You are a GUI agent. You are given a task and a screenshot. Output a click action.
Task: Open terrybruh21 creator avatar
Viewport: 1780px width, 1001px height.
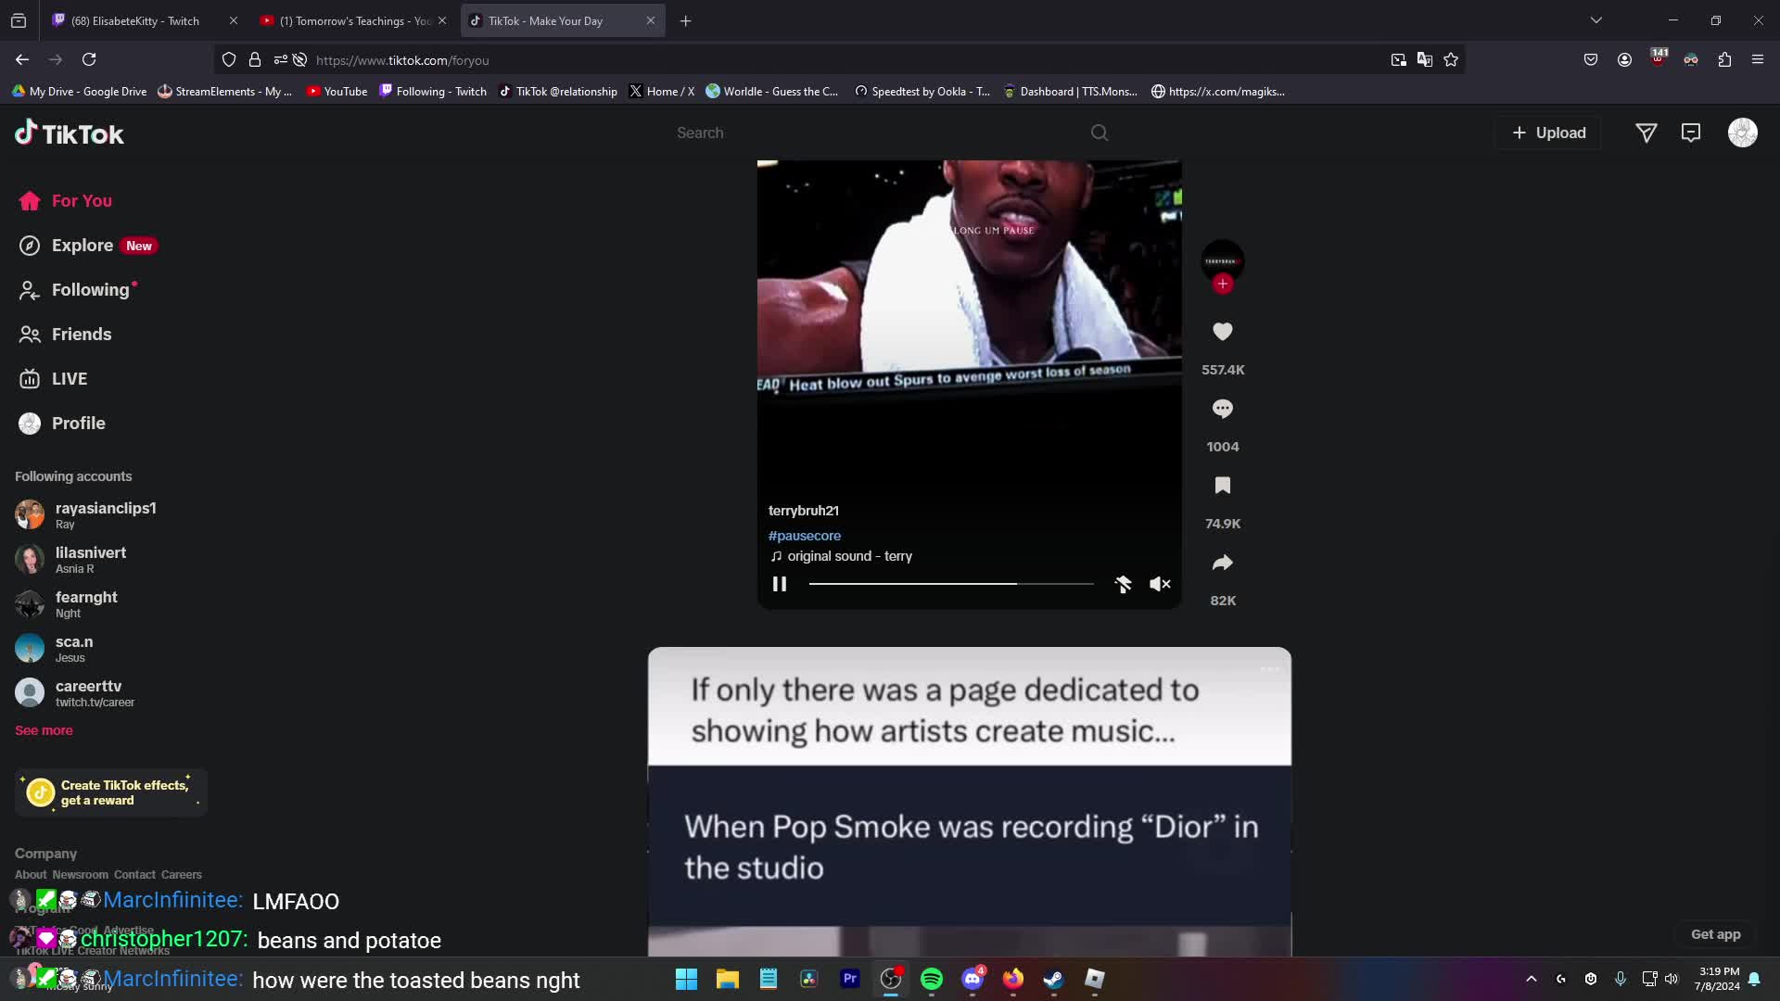pos(1223,260)
